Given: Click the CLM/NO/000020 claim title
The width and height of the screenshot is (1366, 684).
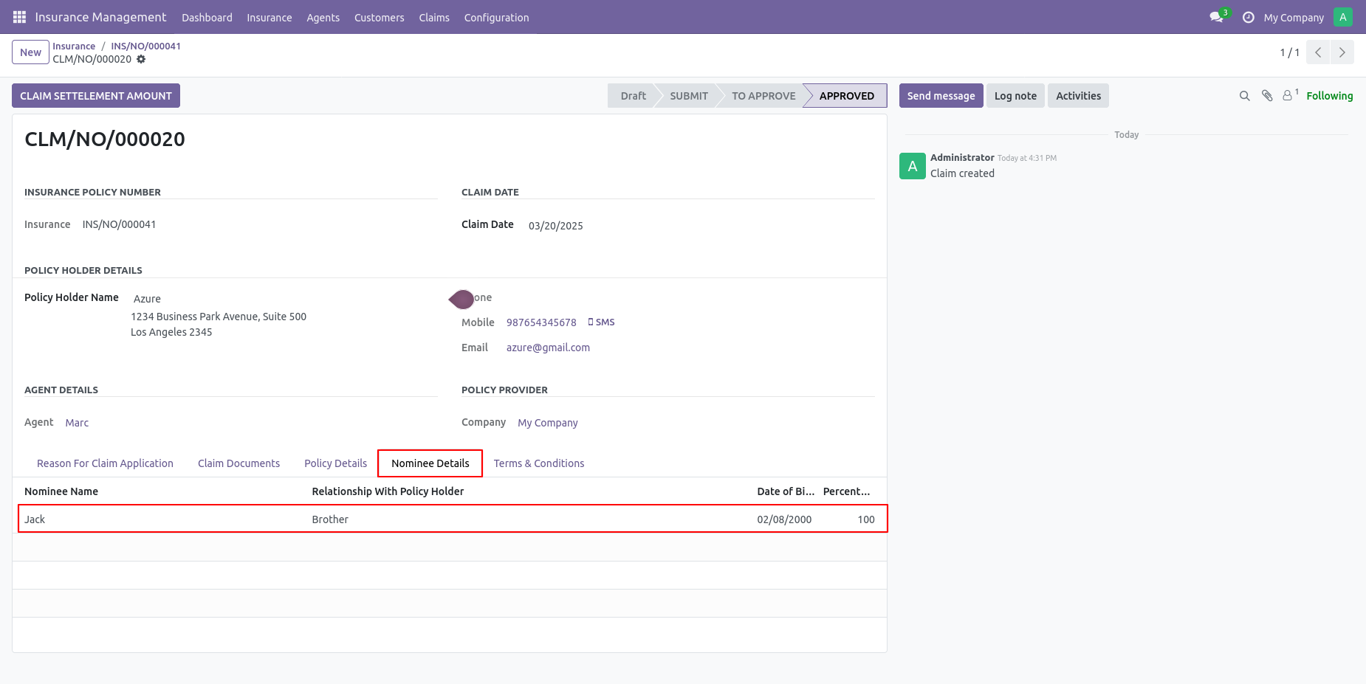Looking at the screenshot, I should pyautogui.click(x=105, y=139).
